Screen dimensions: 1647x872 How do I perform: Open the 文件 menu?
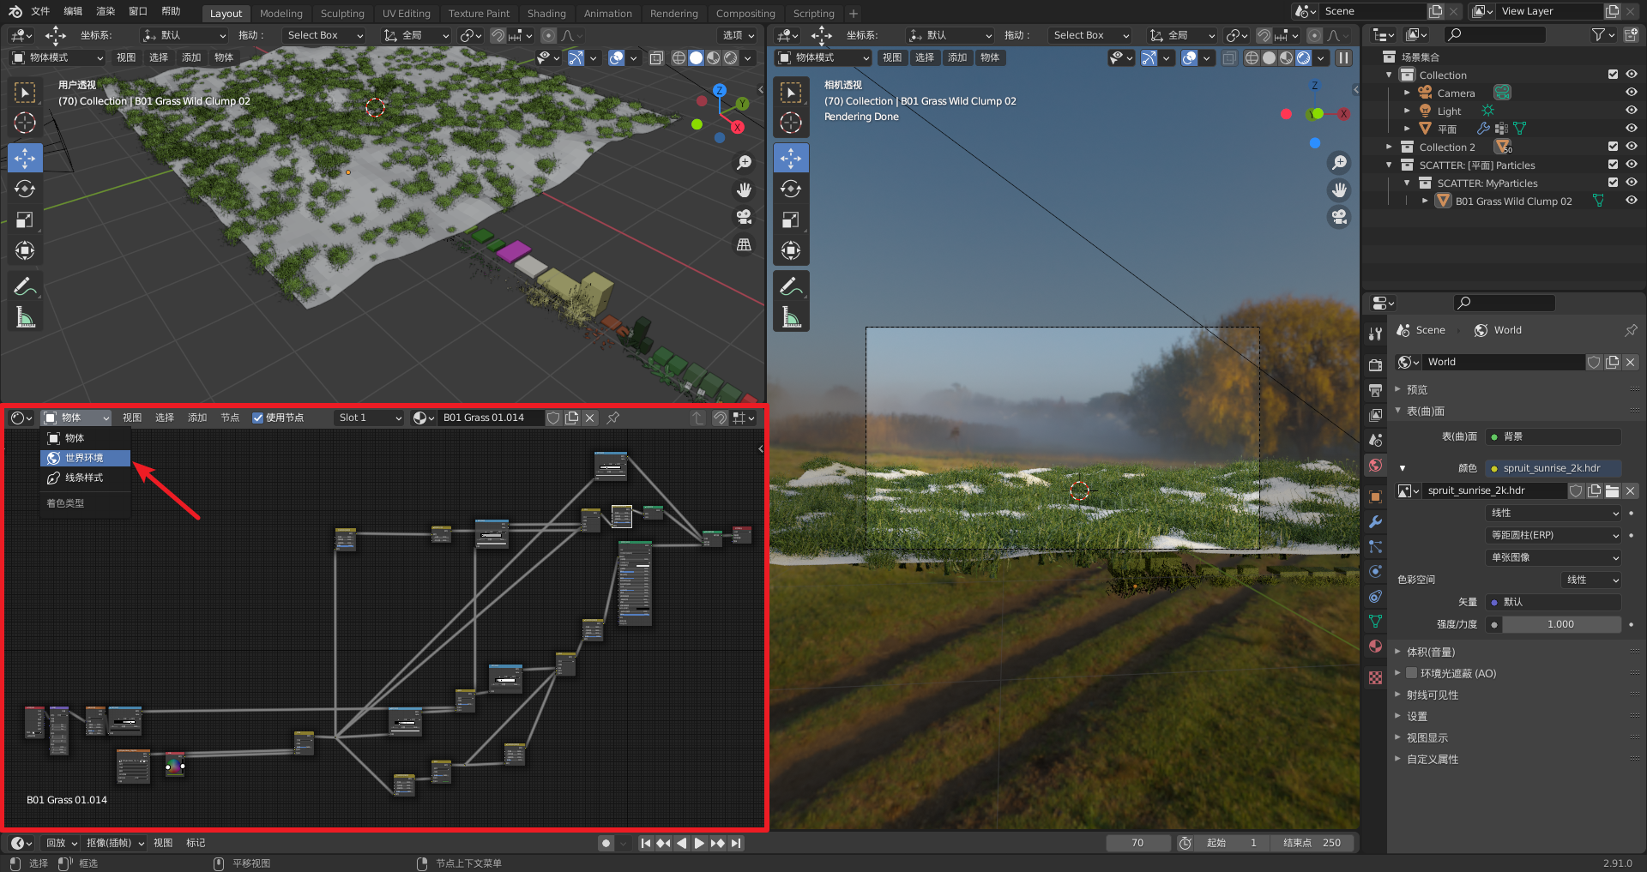pos(40,12)
